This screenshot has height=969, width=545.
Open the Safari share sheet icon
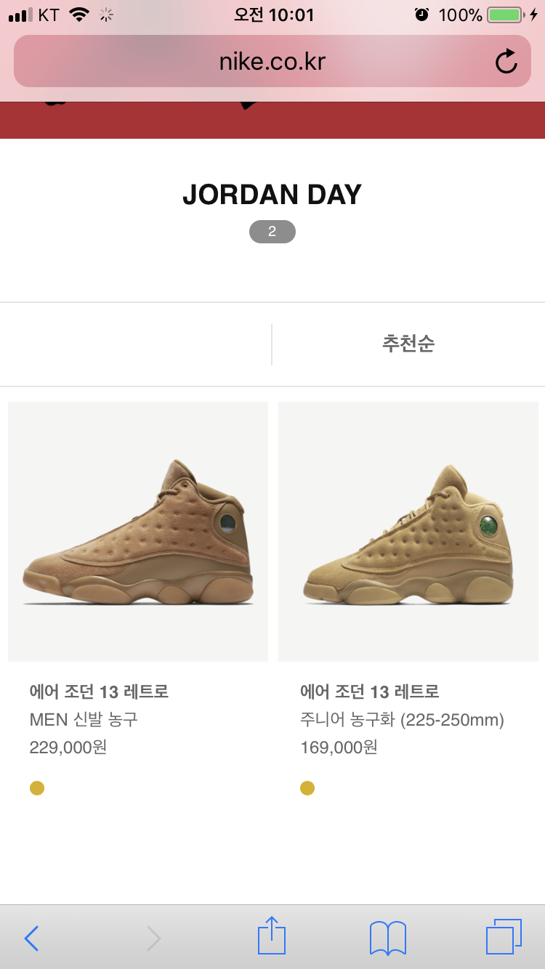(272, 935)
